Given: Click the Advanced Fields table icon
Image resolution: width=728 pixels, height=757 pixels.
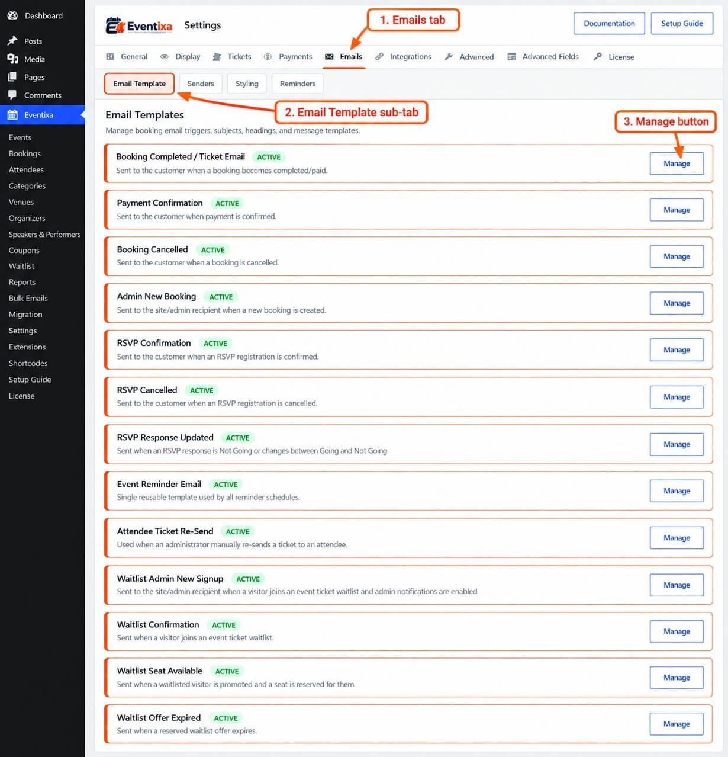Looking at the screenshot, I should coord(512,57).
